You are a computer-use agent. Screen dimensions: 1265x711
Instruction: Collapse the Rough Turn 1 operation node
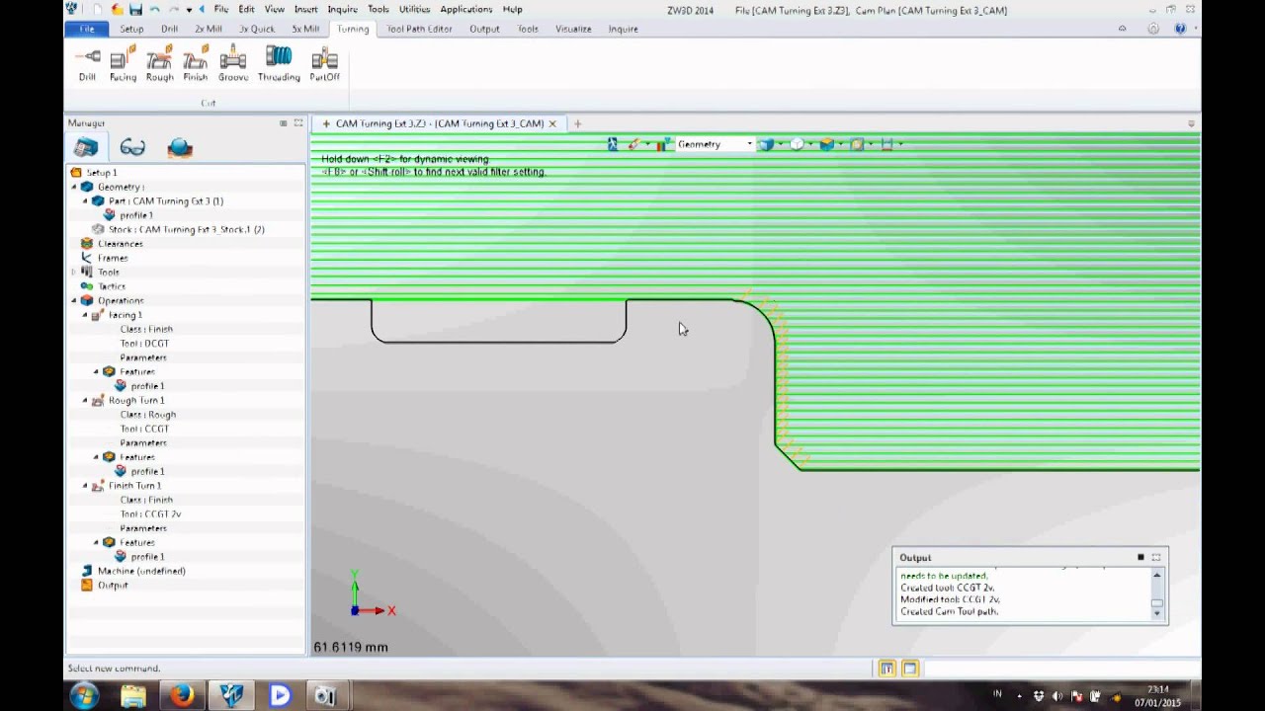[85, 400]
